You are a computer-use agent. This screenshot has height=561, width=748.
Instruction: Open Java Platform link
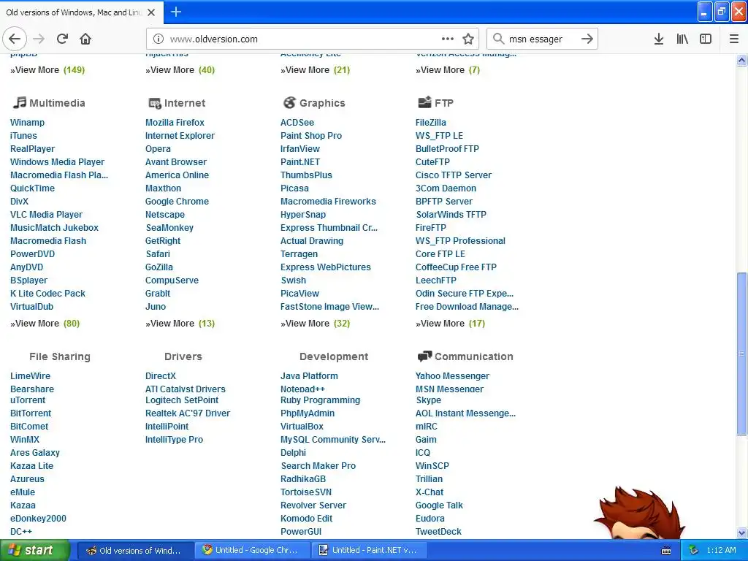(309, 376)
